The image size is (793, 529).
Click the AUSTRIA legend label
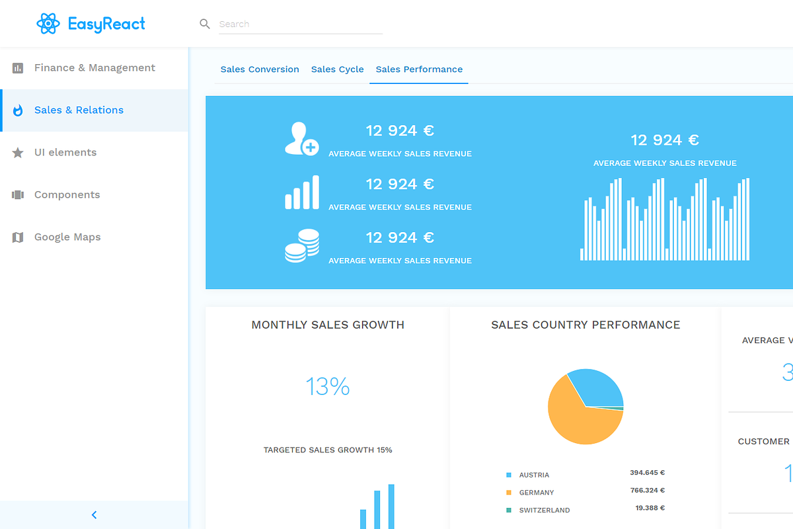534,475
